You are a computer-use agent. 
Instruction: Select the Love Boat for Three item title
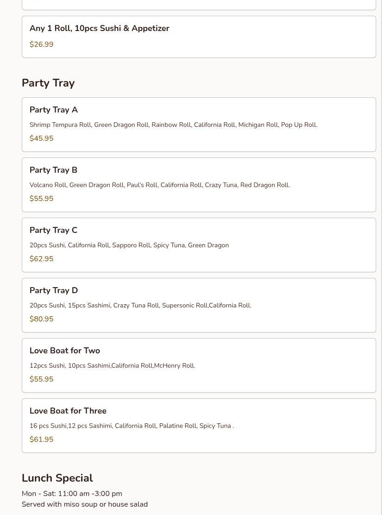coord(68,411)
